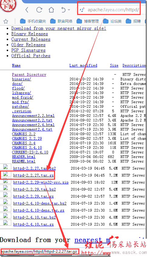The width and height of the screenshot is (147, 257).
Task: Open the browser home page icon
Action: coord(51,10)
